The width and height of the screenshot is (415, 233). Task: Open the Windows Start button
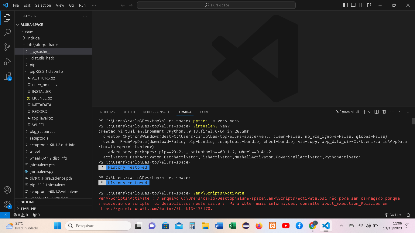[57, 226]
